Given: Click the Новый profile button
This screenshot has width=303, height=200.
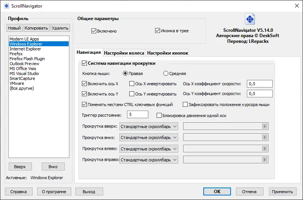Looking at the screenshot, I should pos(14,28).
